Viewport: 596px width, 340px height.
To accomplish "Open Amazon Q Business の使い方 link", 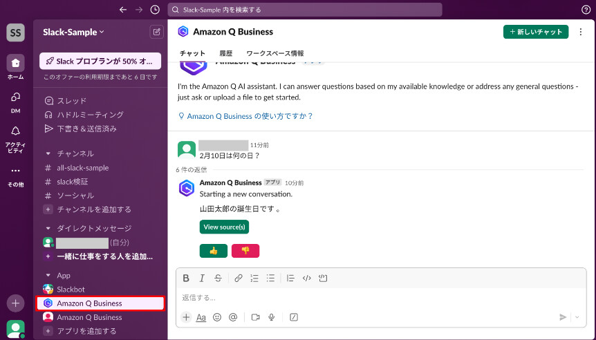I will 245,116.
